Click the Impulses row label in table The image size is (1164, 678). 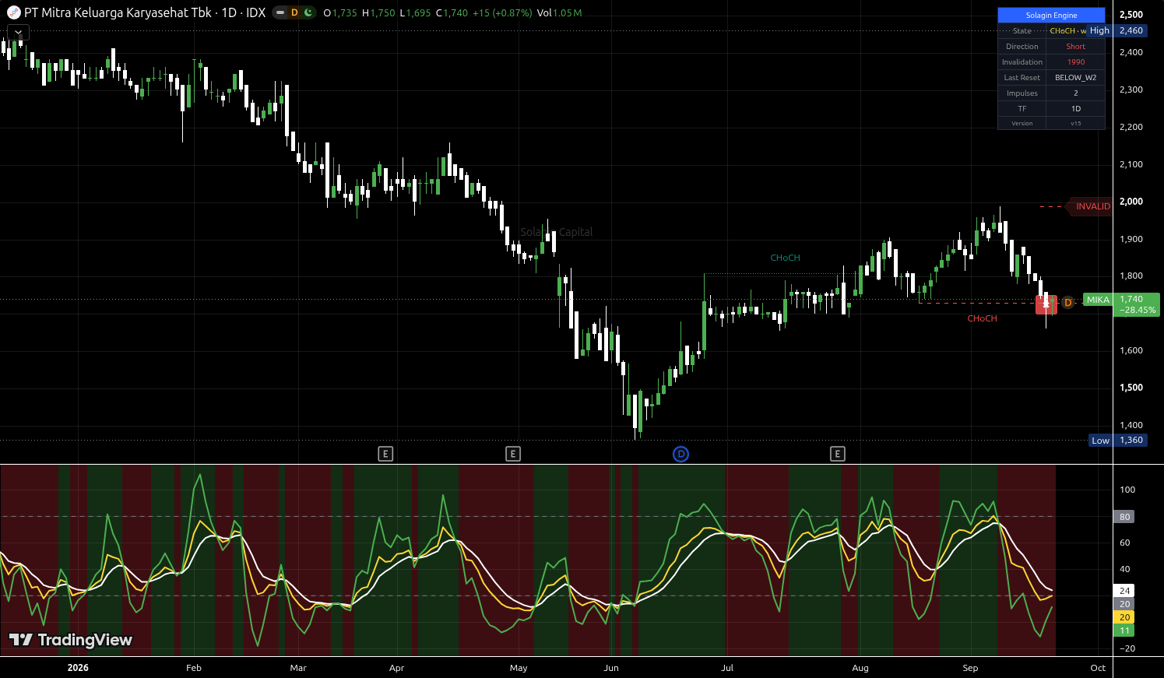(1022, 93)
